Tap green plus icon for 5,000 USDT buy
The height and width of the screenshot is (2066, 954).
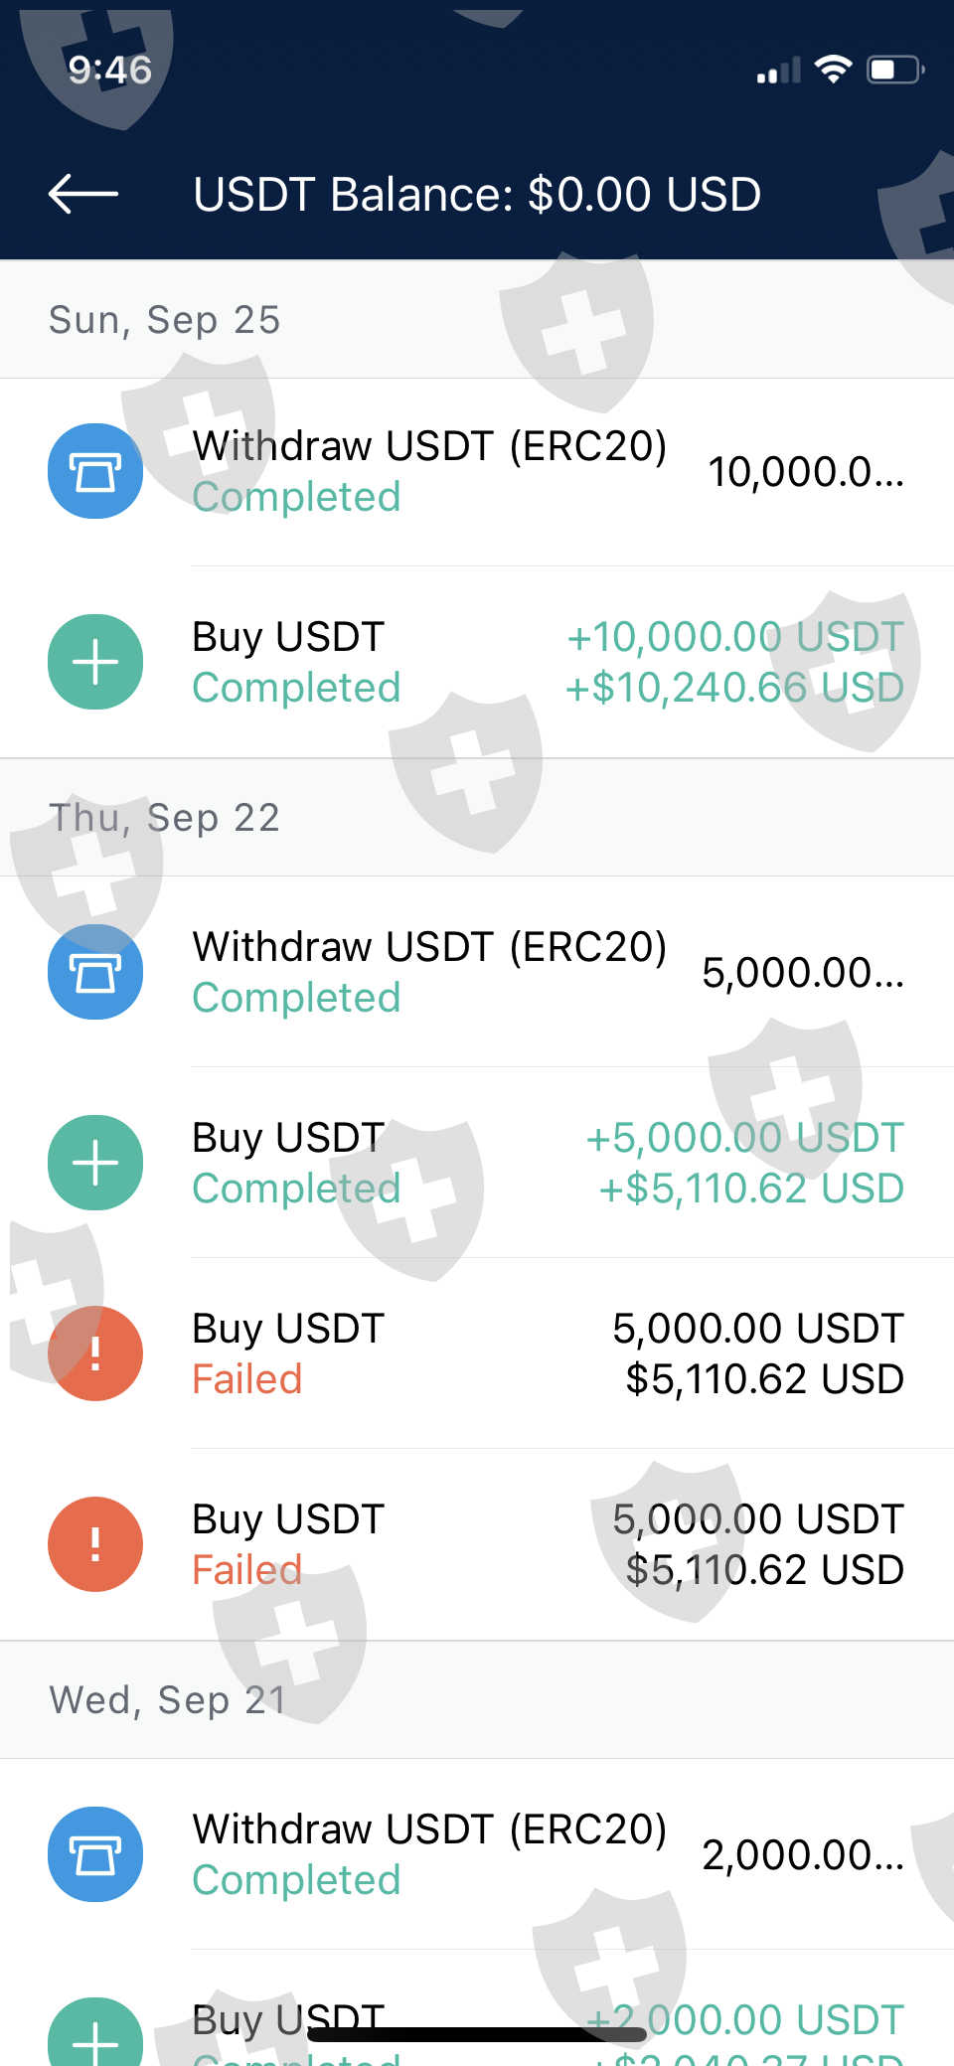click(95, 1163)
